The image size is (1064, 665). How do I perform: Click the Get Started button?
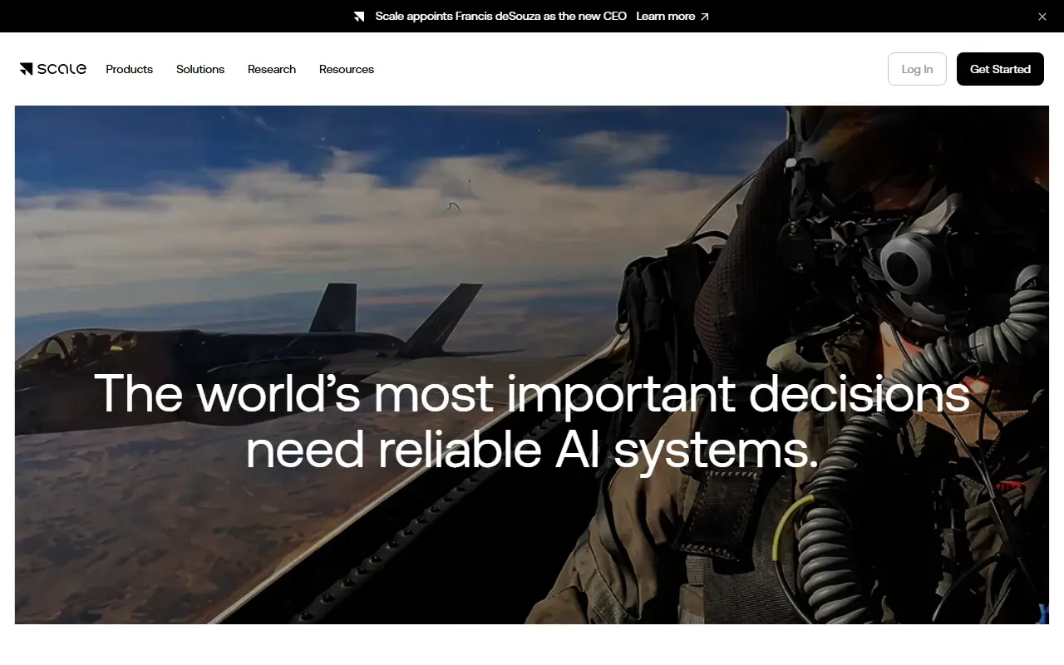(x=1000, y=69)
